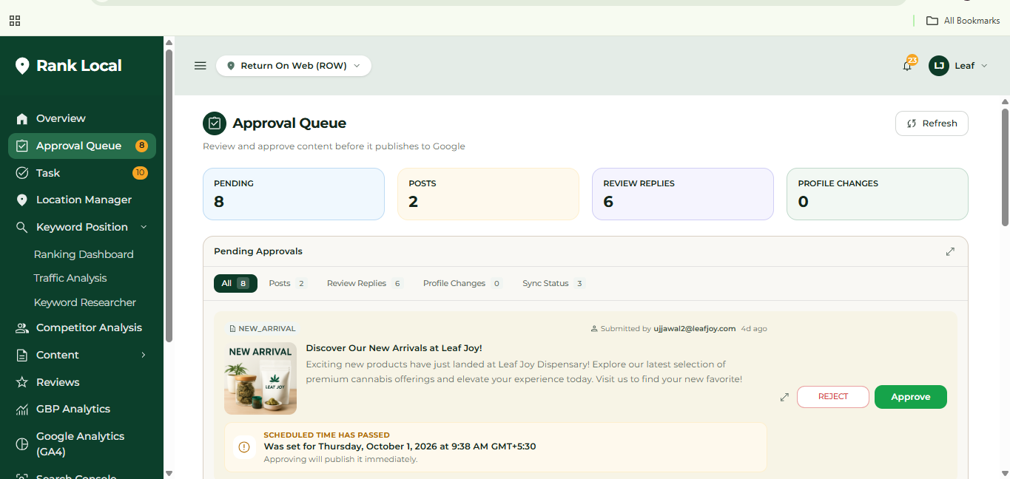Click the LJ profile avatar
This screenshot has height=479, width=1010.
(939, 66)
